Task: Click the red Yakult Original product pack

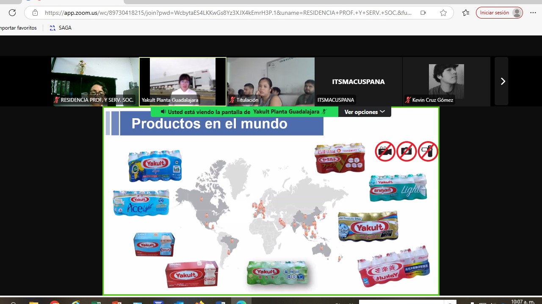Action: click(192, 274)
